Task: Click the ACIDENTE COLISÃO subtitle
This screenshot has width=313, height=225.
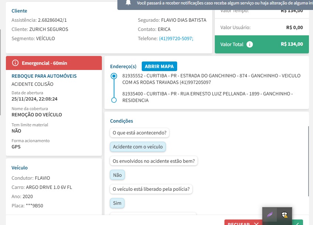Action: 32,84
